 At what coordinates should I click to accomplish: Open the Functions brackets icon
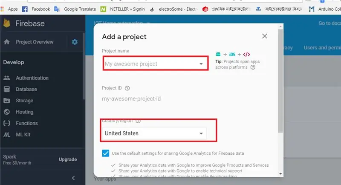[7, 123]
